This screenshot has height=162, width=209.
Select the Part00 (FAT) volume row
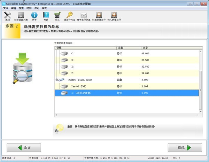[127, 86]
